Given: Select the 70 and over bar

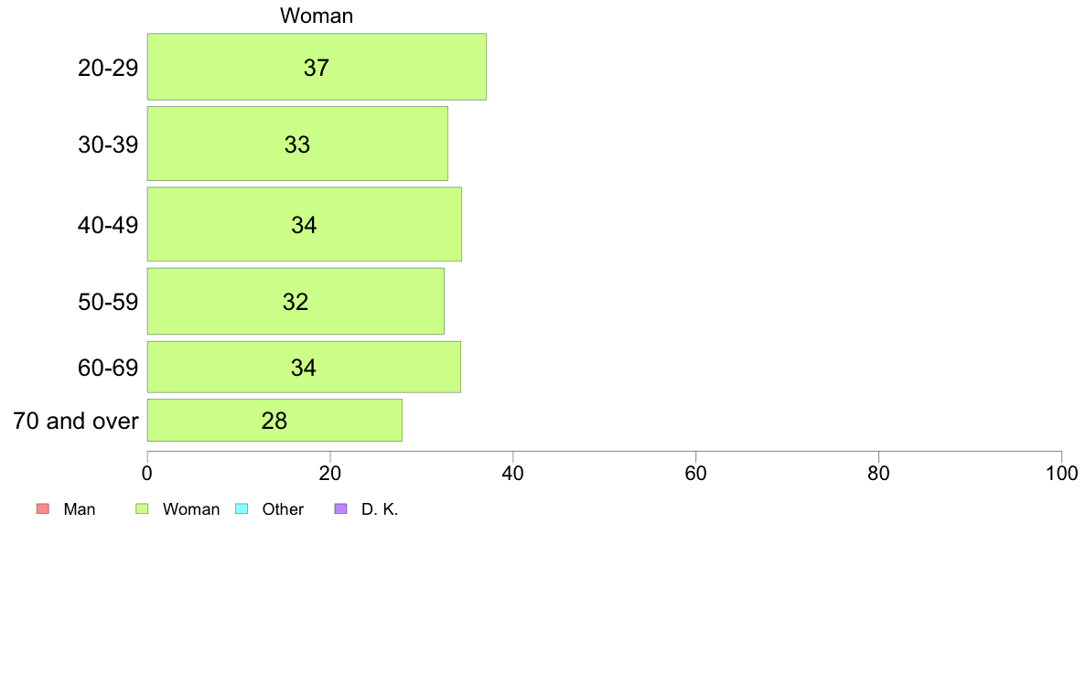Looking at the screenshot, I should [274, 420].
